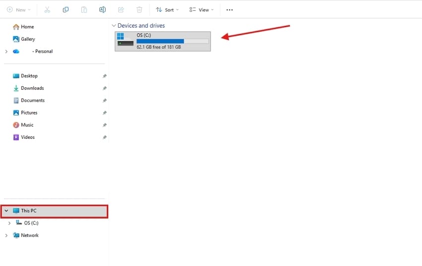Click the '62.1 GB free of 181 GB' text

pos(159,47)
